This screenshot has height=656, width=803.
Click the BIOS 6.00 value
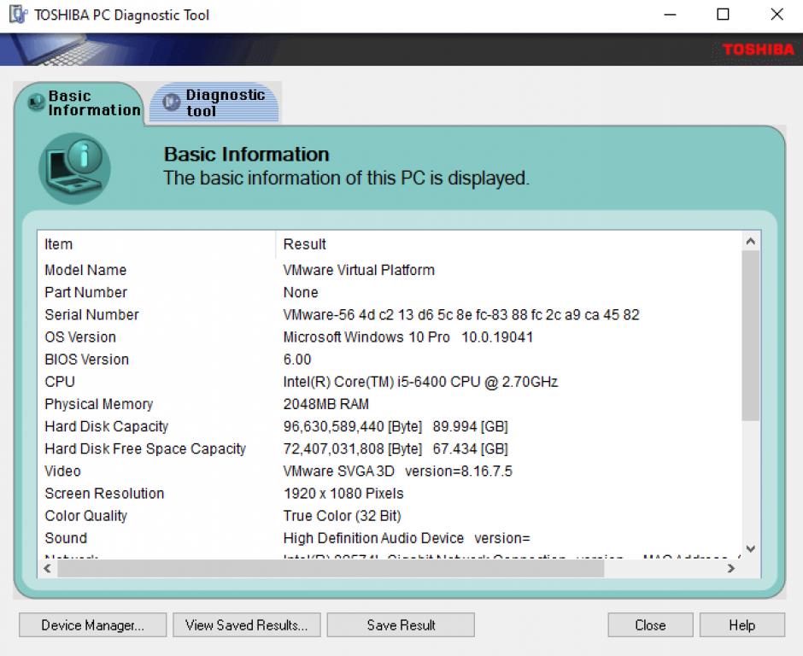pos(297,360)
